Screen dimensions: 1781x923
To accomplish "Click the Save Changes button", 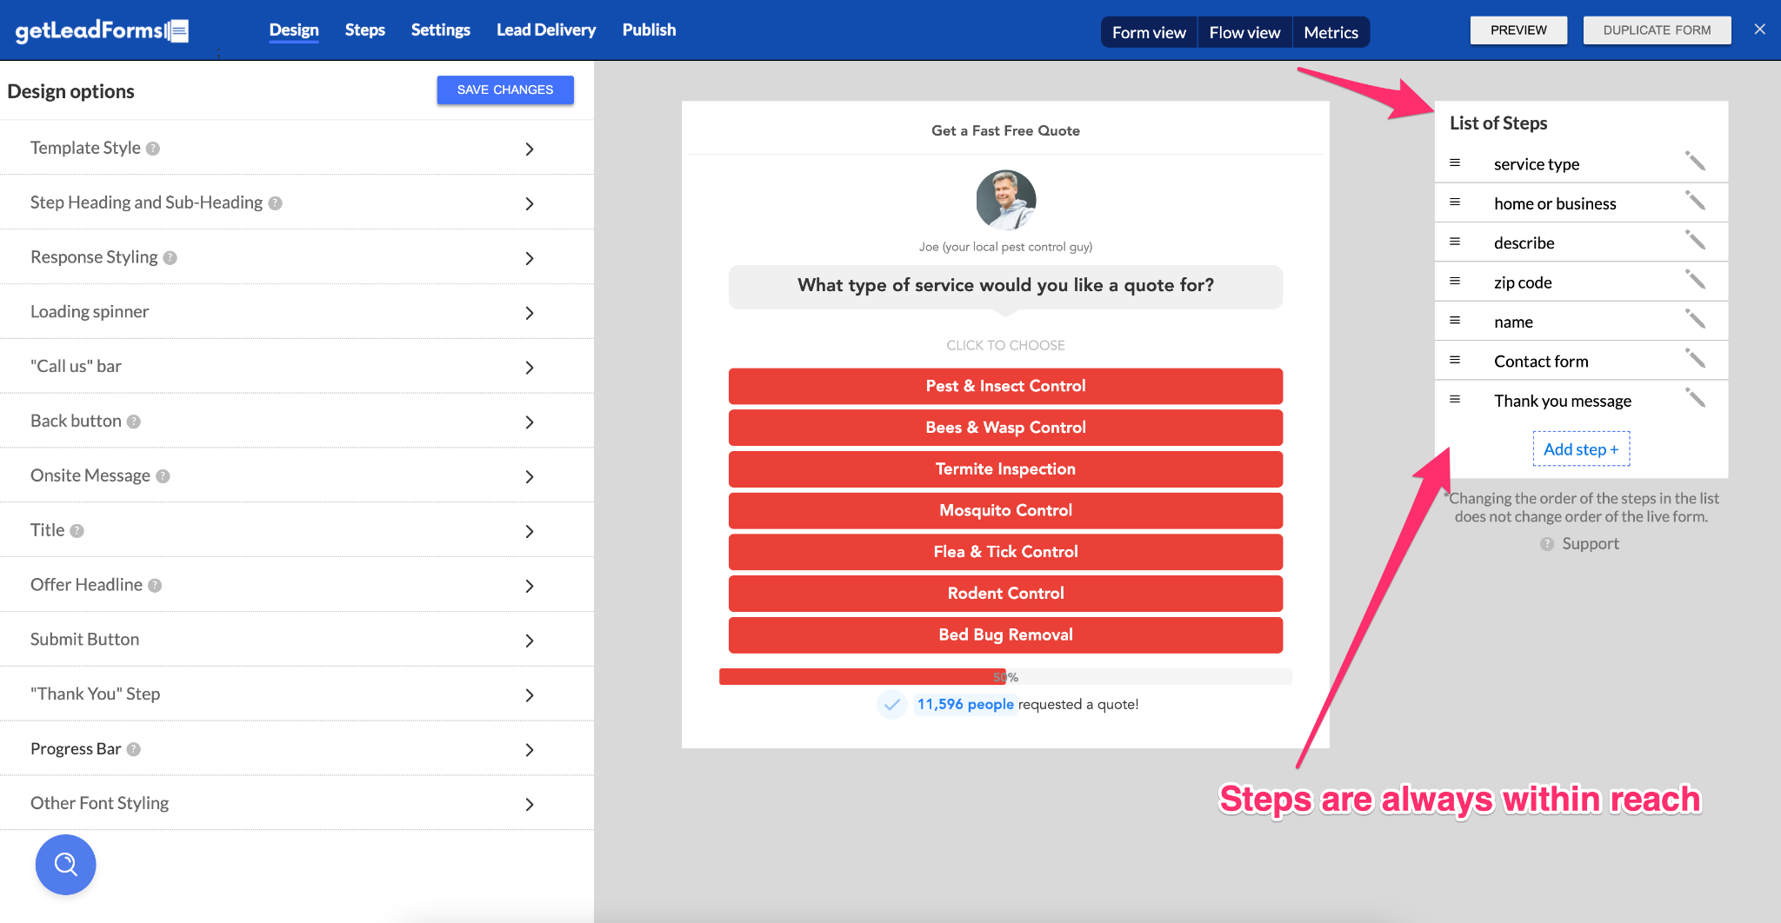I will click(504, 90).
